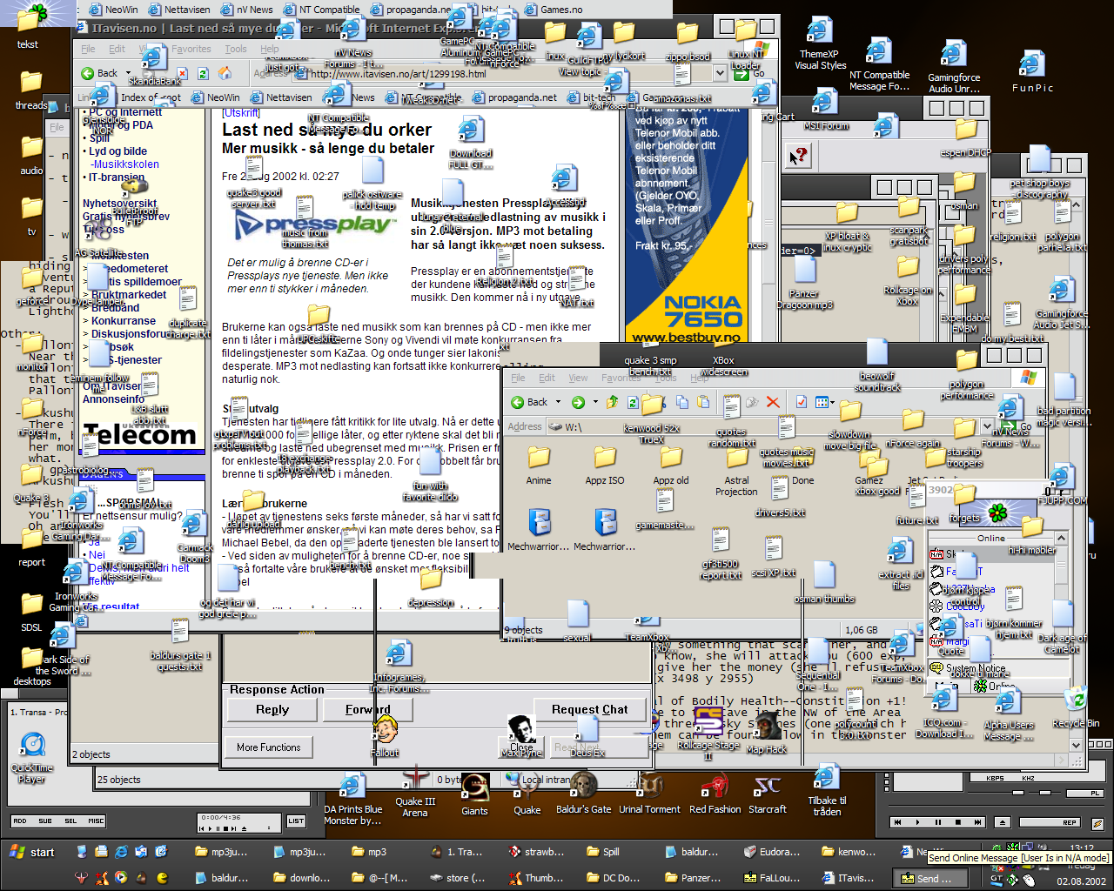The width and height of the screenshot is (1114, 891).
Task: Open Urinal Torment desktop icon
Action: pos(649,794)
